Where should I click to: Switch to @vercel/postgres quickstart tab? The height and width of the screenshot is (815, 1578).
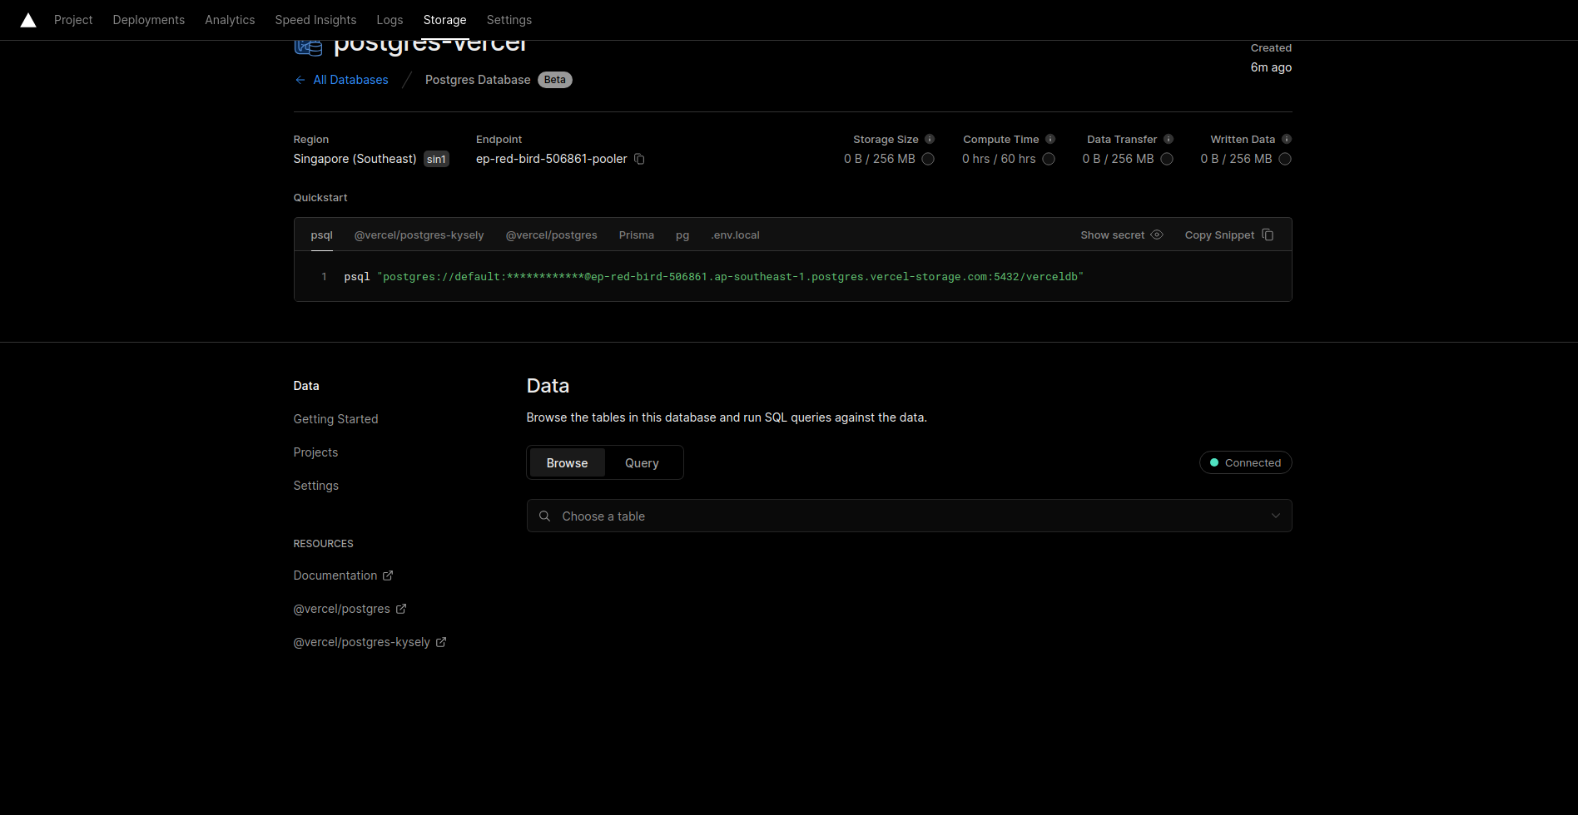click(x=552, y=235)
